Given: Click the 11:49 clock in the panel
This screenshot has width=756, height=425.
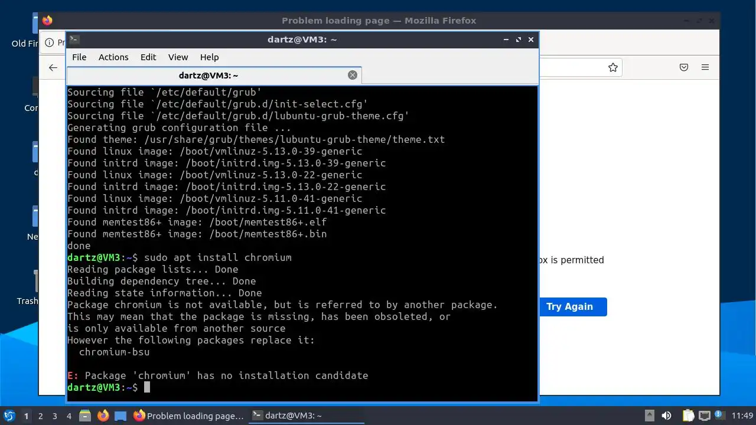Looking at the screenshot, I should coord(742,416).
